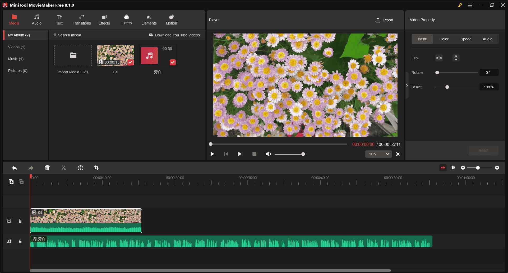Redo the last action
Screen dimensions: 508x273
click(x=31, y=168)
